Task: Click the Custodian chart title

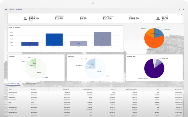Action: tap(12, 56)
